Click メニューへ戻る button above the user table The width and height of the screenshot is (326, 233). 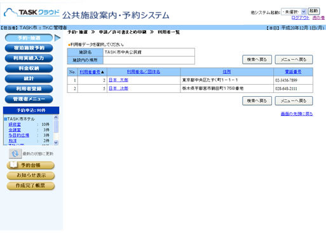click(x=294, y=60)
